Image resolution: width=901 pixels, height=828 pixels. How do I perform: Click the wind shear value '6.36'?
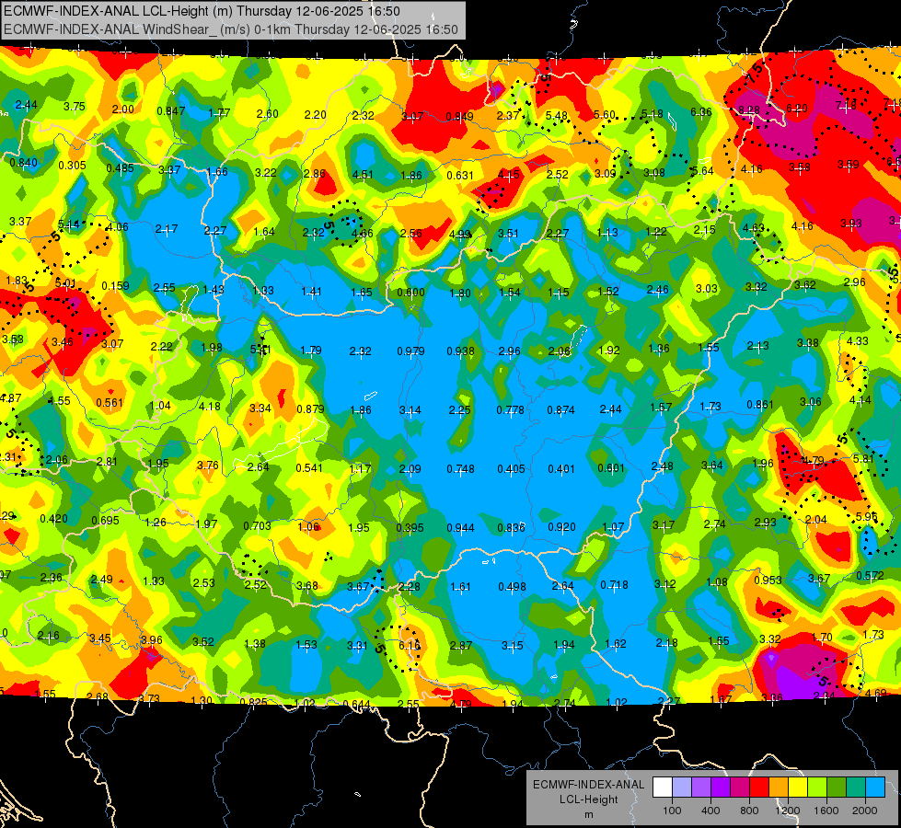tap(701, 112)
